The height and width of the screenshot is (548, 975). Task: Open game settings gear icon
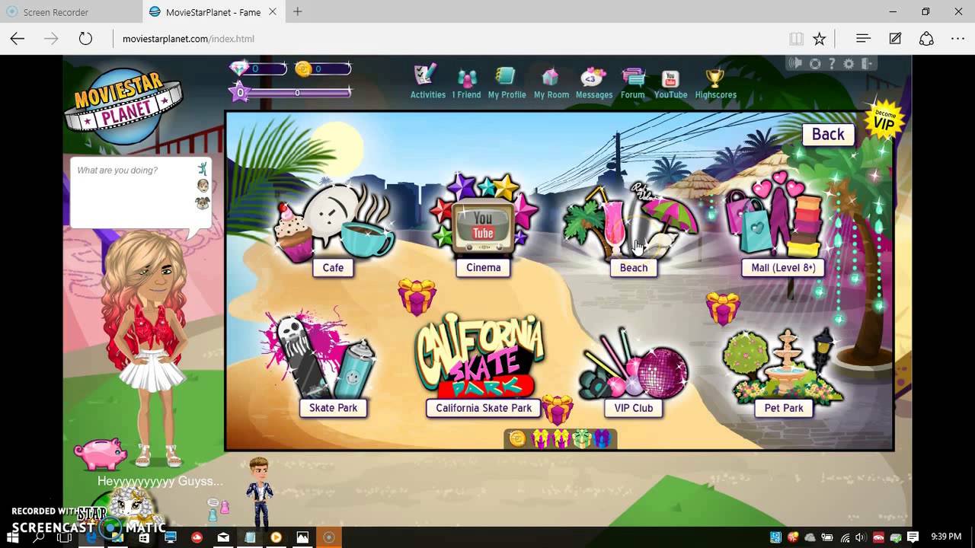pyautogui.click(x=849, y=64)
